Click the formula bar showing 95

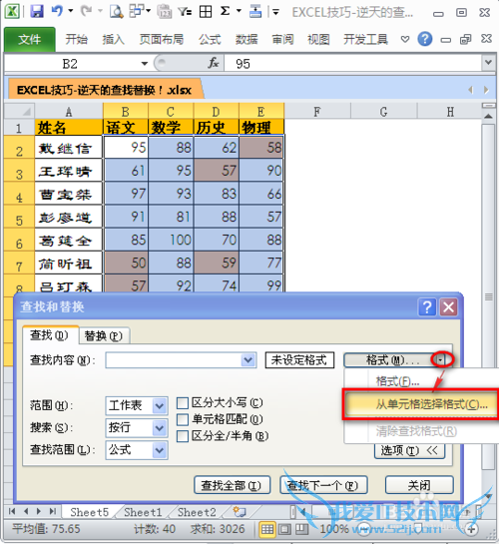click(353, 64)
